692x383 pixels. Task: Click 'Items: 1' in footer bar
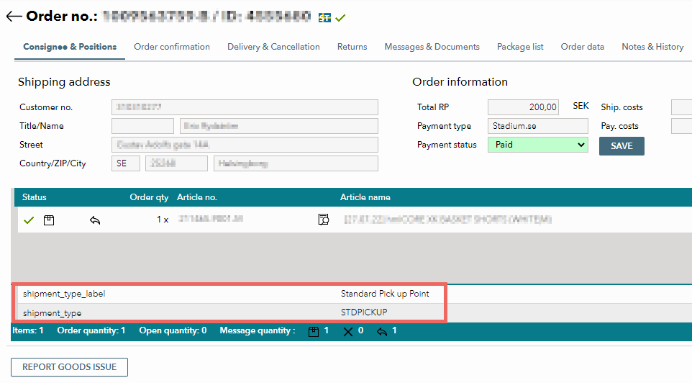click(x=28, y=330)
